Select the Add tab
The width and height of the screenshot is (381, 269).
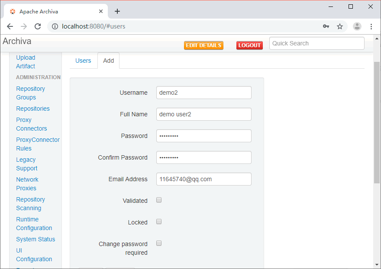pyautogui.click(x=109, y=61)
